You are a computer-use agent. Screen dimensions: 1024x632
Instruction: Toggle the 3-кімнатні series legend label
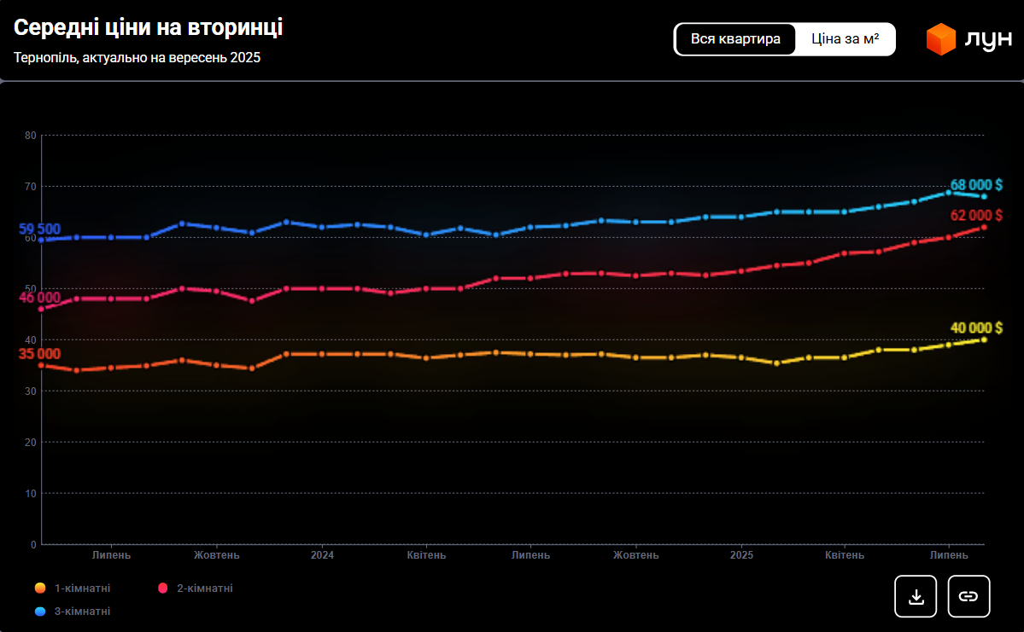pyautogui.click(x=82, y=612)
